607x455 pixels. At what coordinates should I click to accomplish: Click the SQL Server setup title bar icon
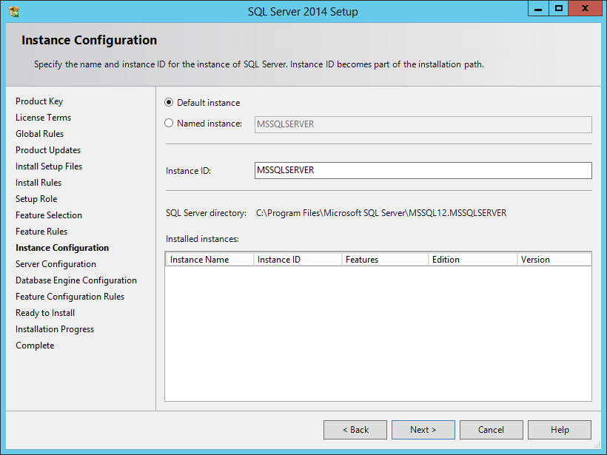click(14, 12)
